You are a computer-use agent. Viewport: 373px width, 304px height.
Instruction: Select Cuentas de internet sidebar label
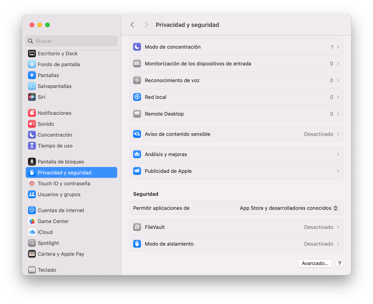click(x=61, y=210)
